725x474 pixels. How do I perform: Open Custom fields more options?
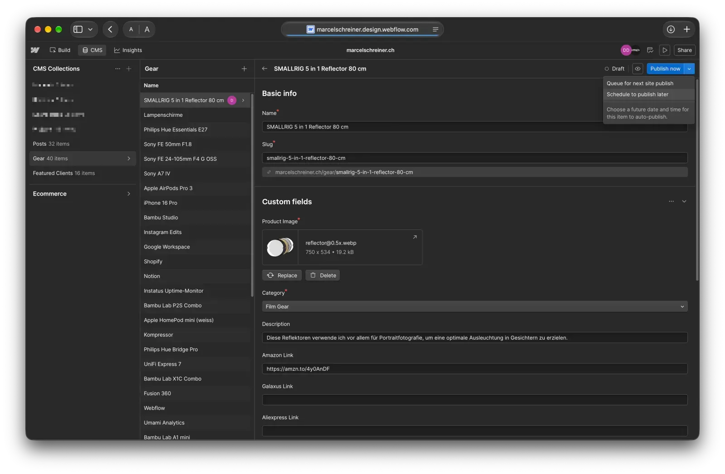tap(671, 201)
